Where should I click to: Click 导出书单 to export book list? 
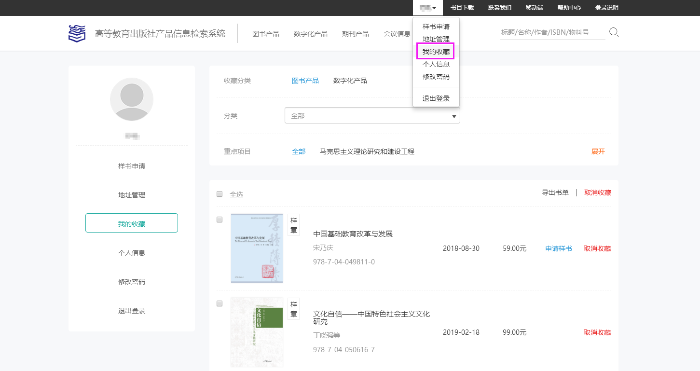pos(555,192)
